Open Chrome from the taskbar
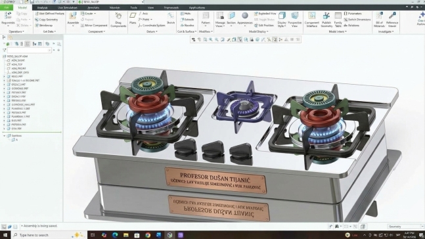Viewport: 425px width, 239px height. 148,235
